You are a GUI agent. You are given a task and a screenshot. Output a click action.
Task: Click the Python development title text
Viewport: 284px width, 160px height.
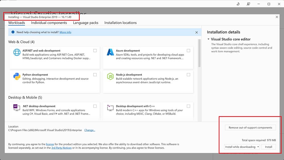pos(35,75)
